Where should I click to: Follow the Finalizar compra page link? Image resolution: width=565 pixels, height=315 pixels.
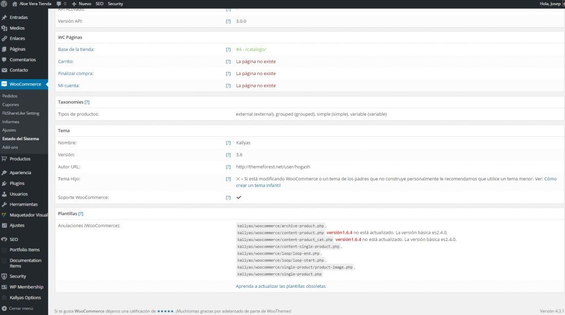[76, 73]
